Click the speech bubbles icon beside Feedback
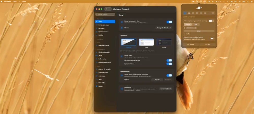Viewport: 254px width, 114px height. (x=122, y=89)
